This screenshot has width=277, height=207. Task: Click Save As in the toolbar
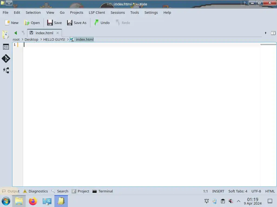coord(77,23)
